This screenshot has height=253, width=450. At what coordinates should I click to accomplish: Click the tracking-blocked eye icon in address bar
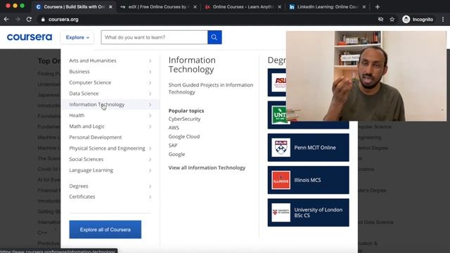(380, 19)
